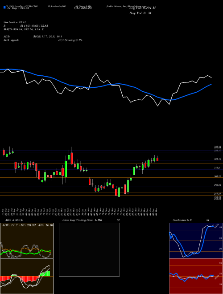Screen dimensions: 223x294
Task: Select the 'Stochastics: 93.91' reading
Action: coord(14,22)
